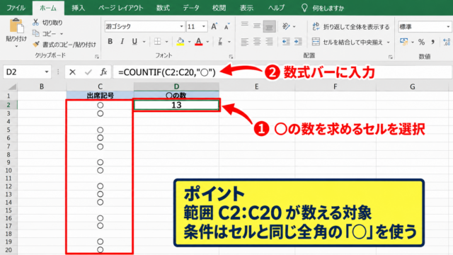Open the fill color dropdown arrow
Screen dimensions: 453x255
[x=189, y=42]
